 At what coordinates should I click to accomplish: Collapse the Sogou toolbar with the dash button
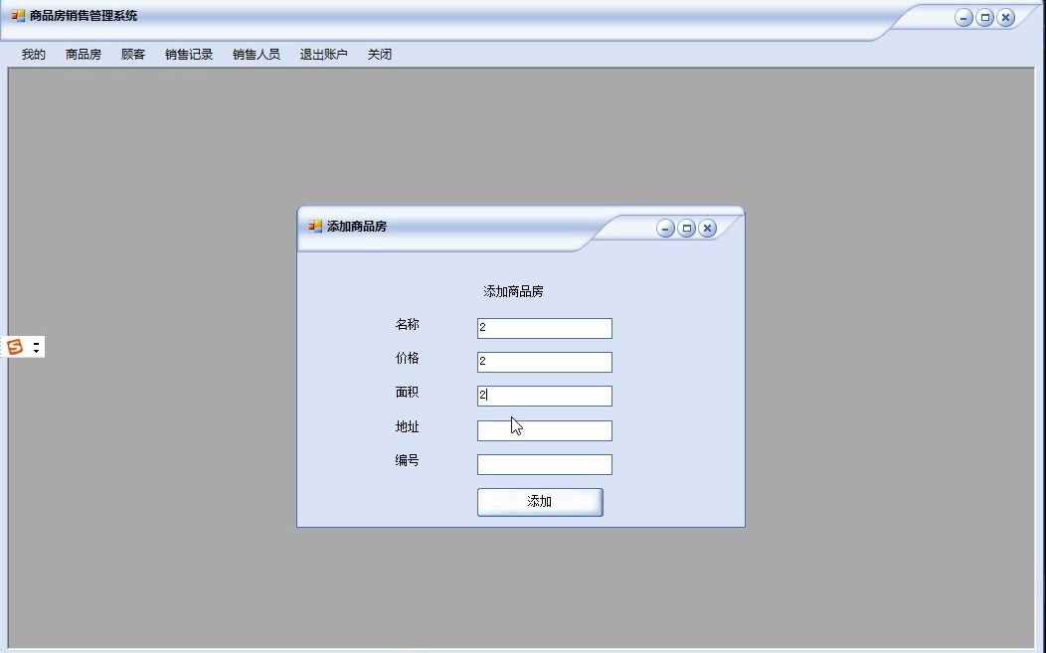click(x=36, y=344)
